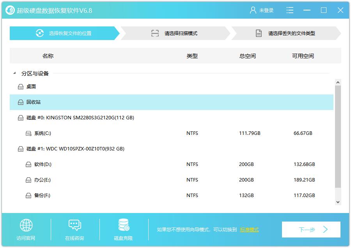The image size is (351, 248).
Task: Click the 标准模式 link to switch modes
Action: coord(250,229)
